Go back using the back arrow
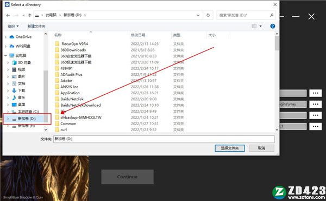Image resolution: width=326 pixels, height=201 pixels. (x=8, y=15)
